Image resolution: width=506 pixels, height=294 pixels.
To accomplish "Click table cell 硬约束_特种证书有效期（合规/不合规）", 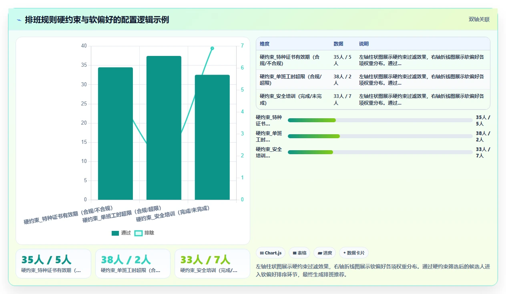I will click(293, 60).
